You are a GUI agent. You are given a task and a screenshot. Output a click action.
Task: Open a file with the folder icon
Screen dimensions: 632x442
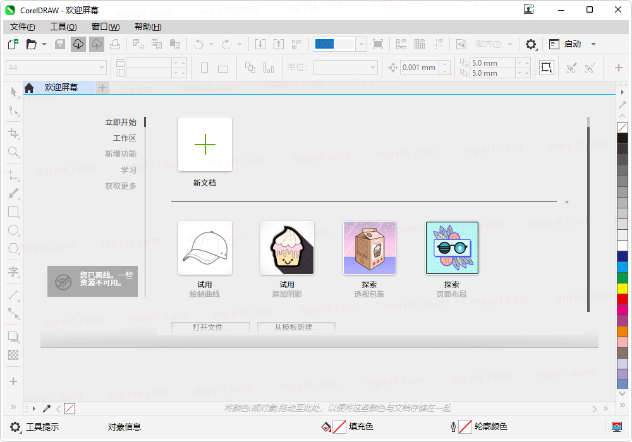[32, 44]
